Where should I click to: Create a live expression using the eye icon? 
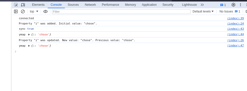(x=45, y=11)
